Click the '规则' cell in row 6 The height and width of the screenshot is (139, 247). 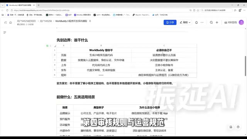coord(64,75)
